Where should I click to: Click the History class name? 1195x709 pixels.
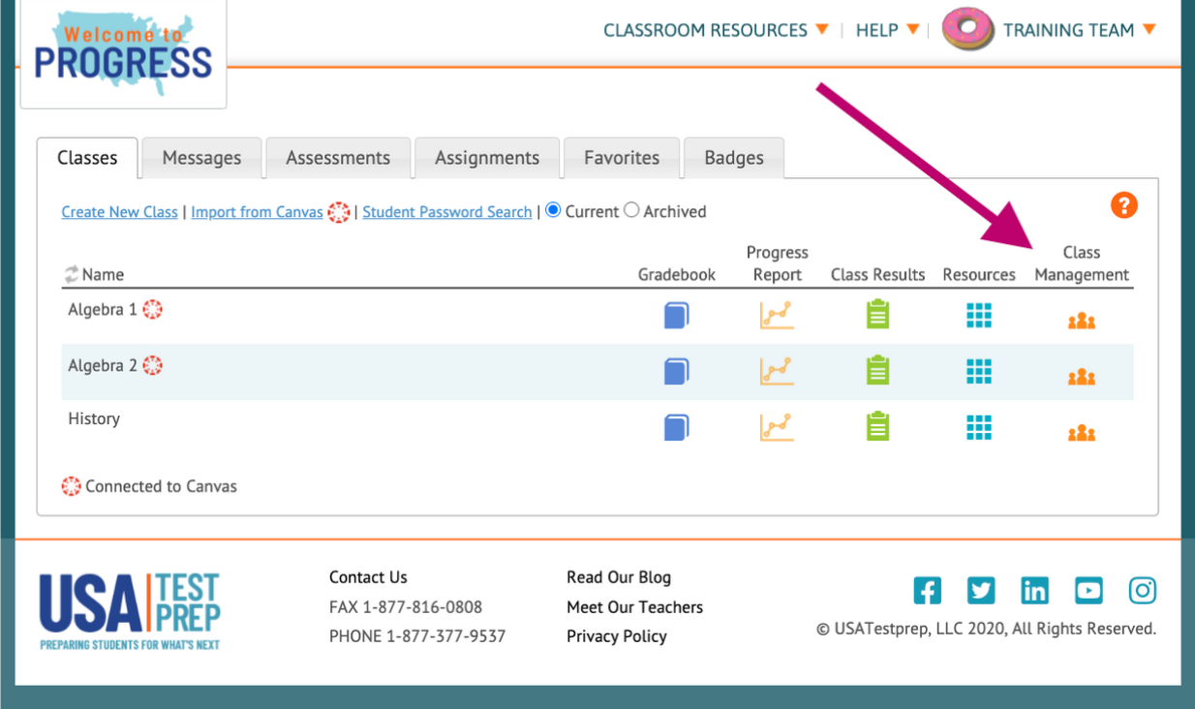pyautogui.click(x=94, y=418)
